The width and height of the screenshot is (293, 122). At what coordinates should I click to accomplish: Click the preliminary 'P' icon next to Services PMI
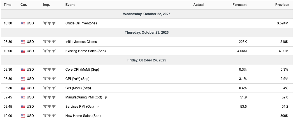(97, 107)
